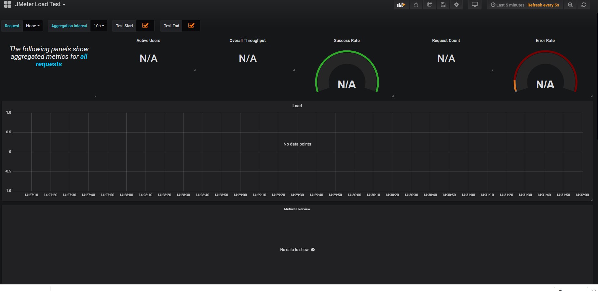Click the 'all requests' highlighted text
This screenshot has height=291, width=598.
[61, 60]
